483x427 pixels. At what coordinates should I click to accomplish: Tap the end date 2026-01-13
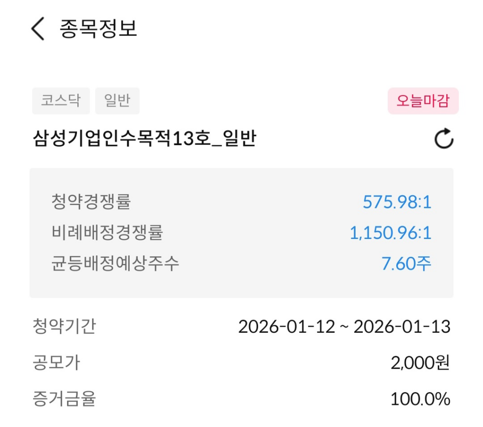pos(402,327)
